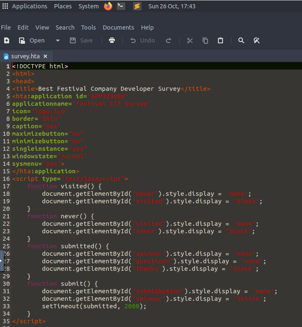The height and width of the screenshot is (327, 302).
Task: Click the Open file button
Action: pos(32,40)
